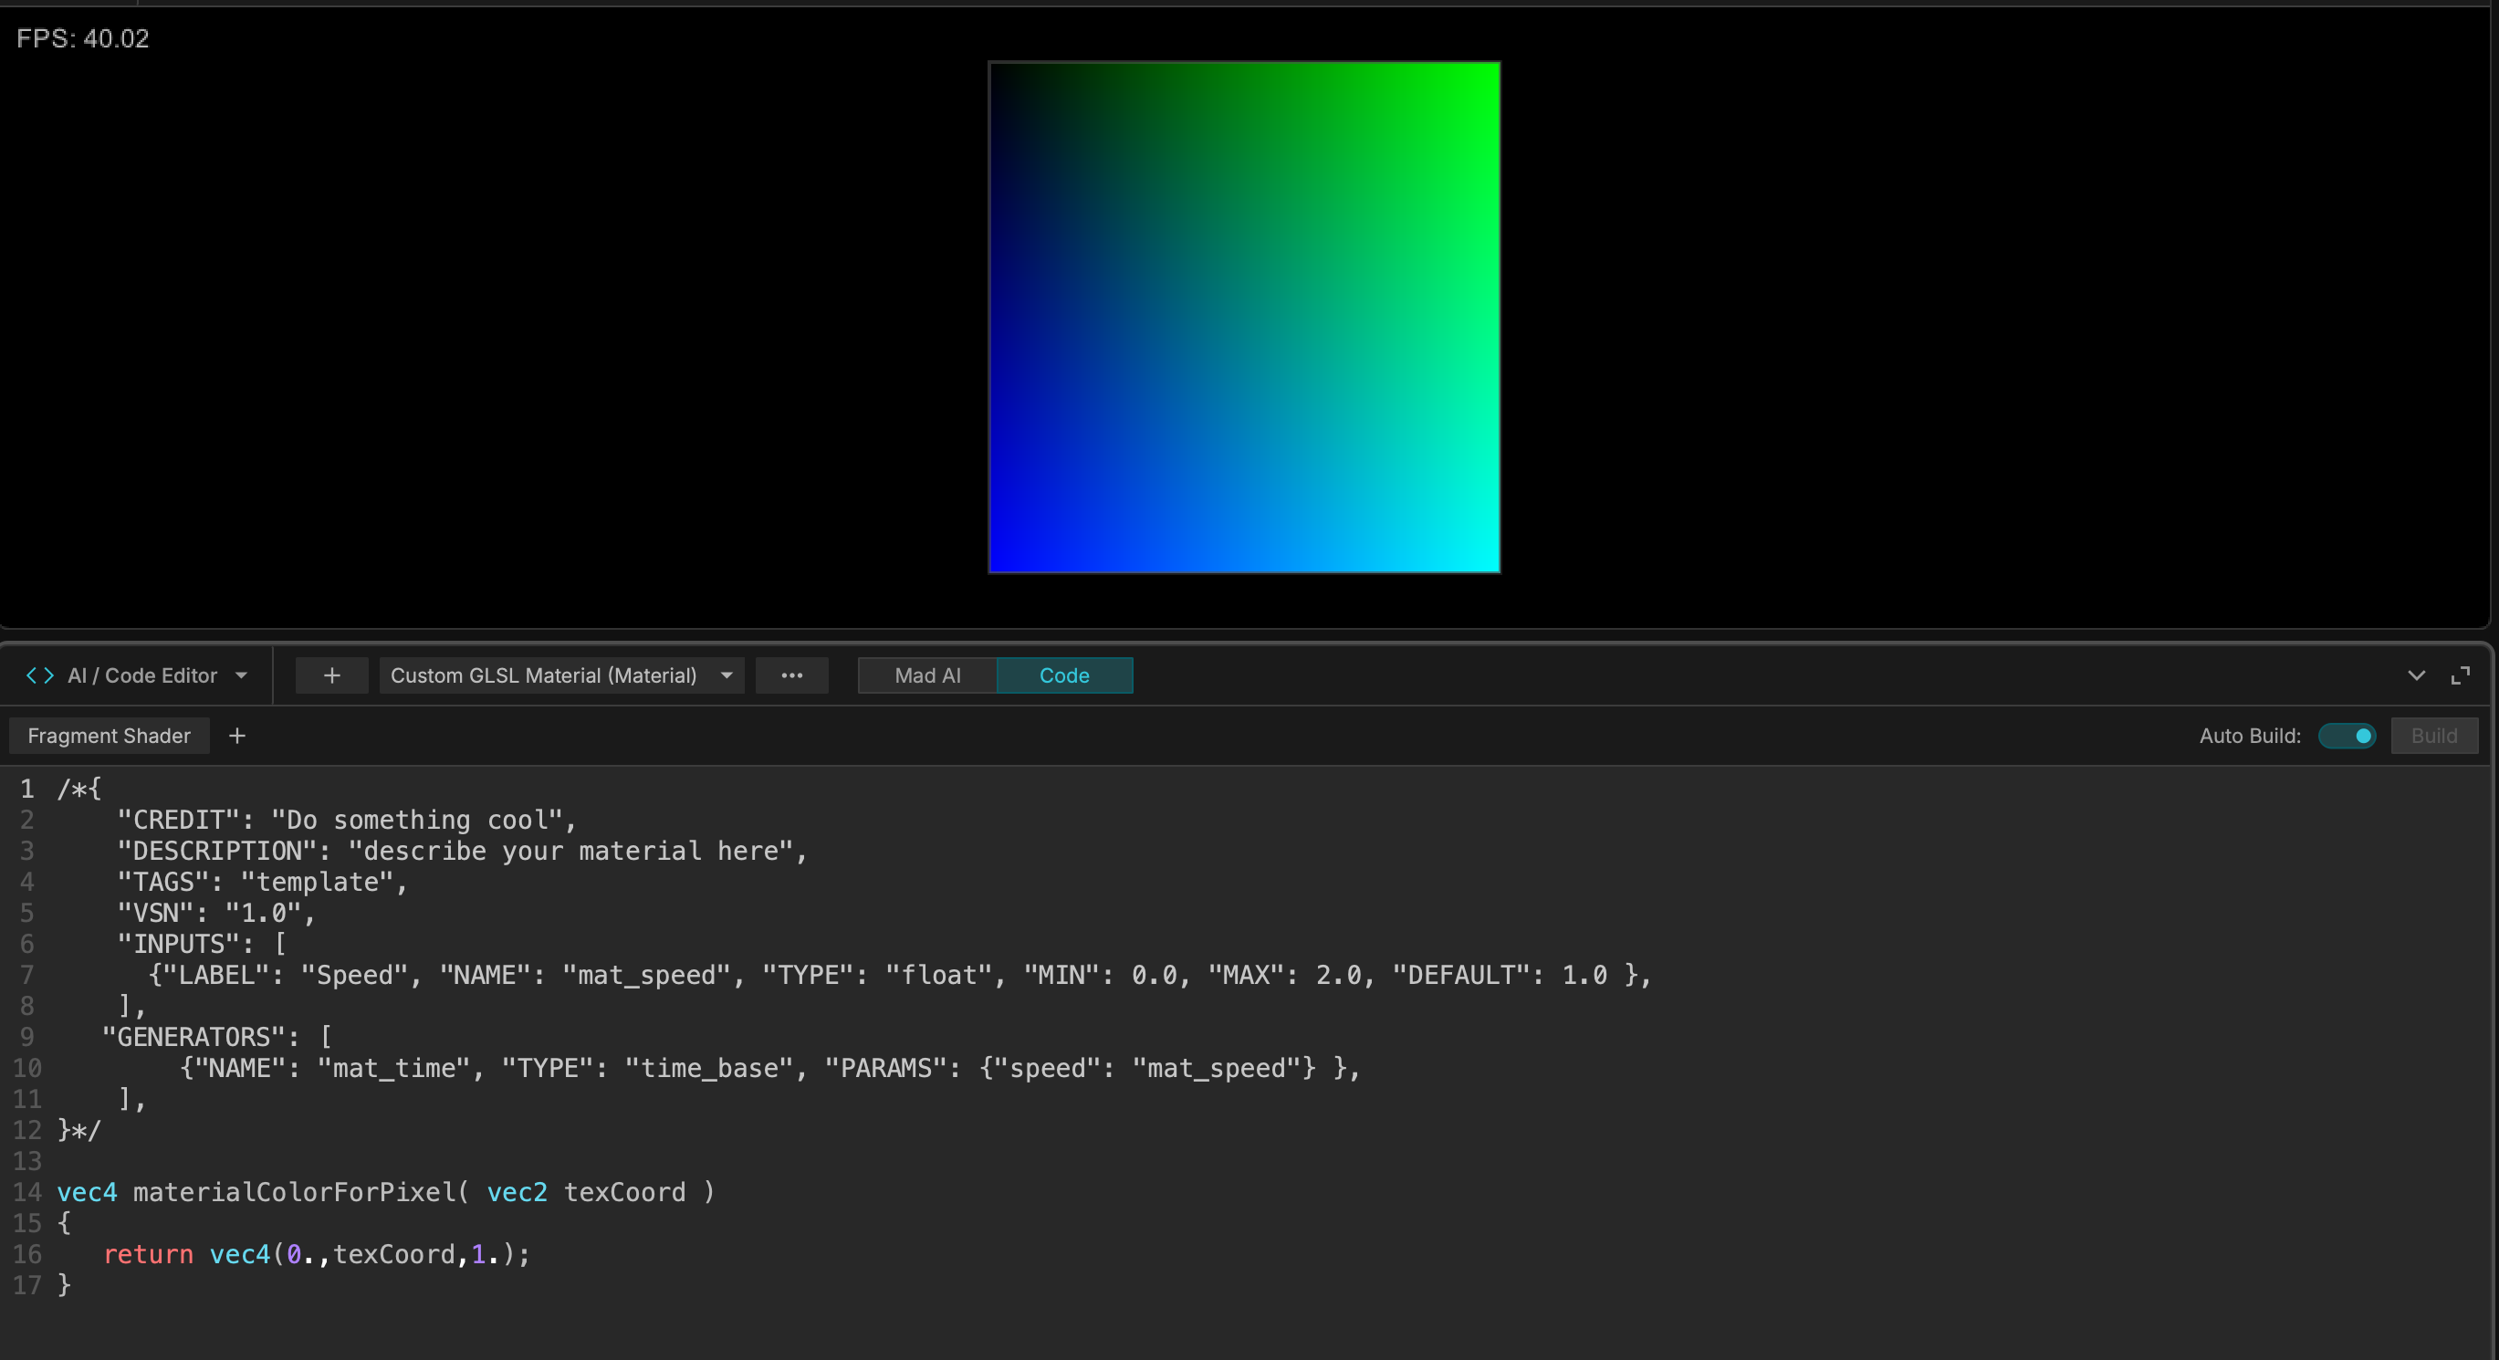2499x1360 pixels.
Task: Click the Build button
Action: (x=2434, y=736)
